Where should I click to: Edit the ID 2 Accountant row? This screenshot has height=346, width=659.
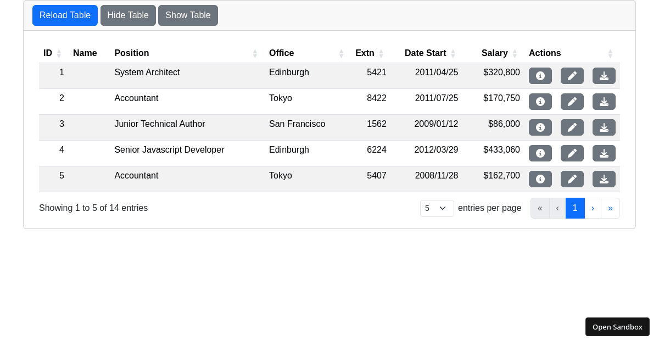[572, 102]
